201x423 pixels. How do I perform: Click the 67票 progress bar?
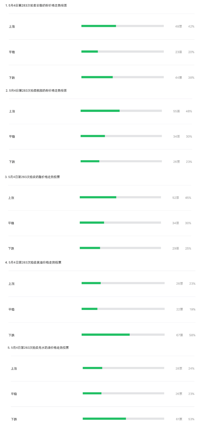tap(123, 335)
